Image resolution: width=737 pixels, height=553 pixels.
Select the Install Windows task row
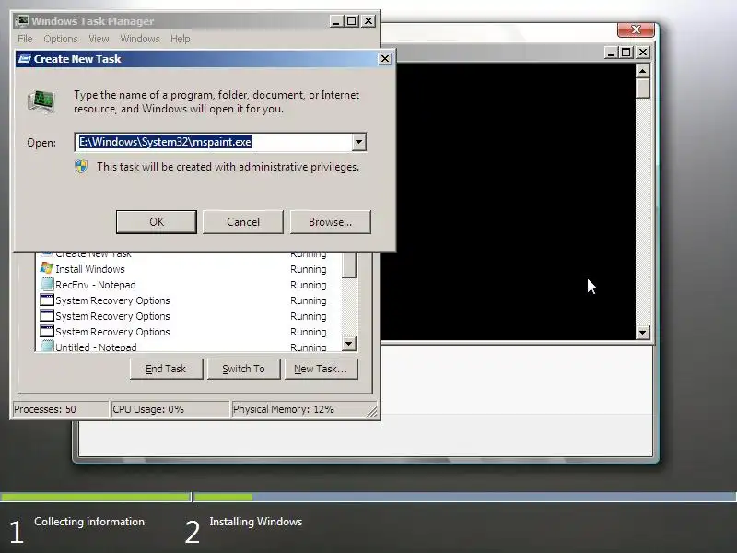pyautogui.click(x=188, y=269)
